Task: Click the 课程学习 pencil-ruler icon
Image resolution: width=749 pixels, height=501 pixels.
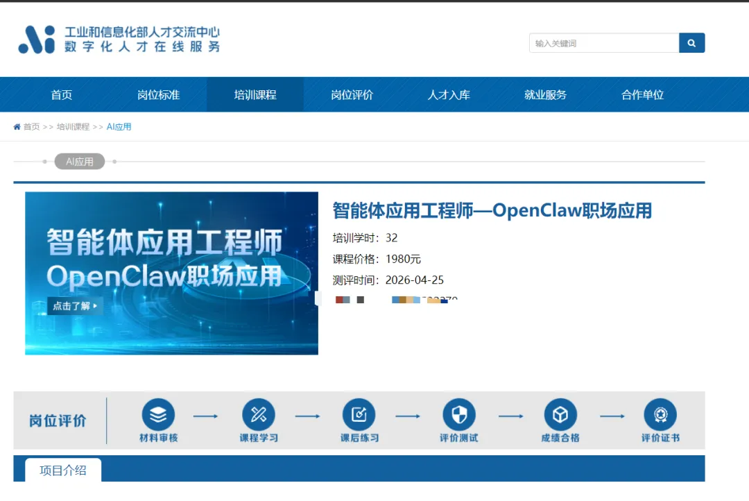Action: tap(259, 414)
